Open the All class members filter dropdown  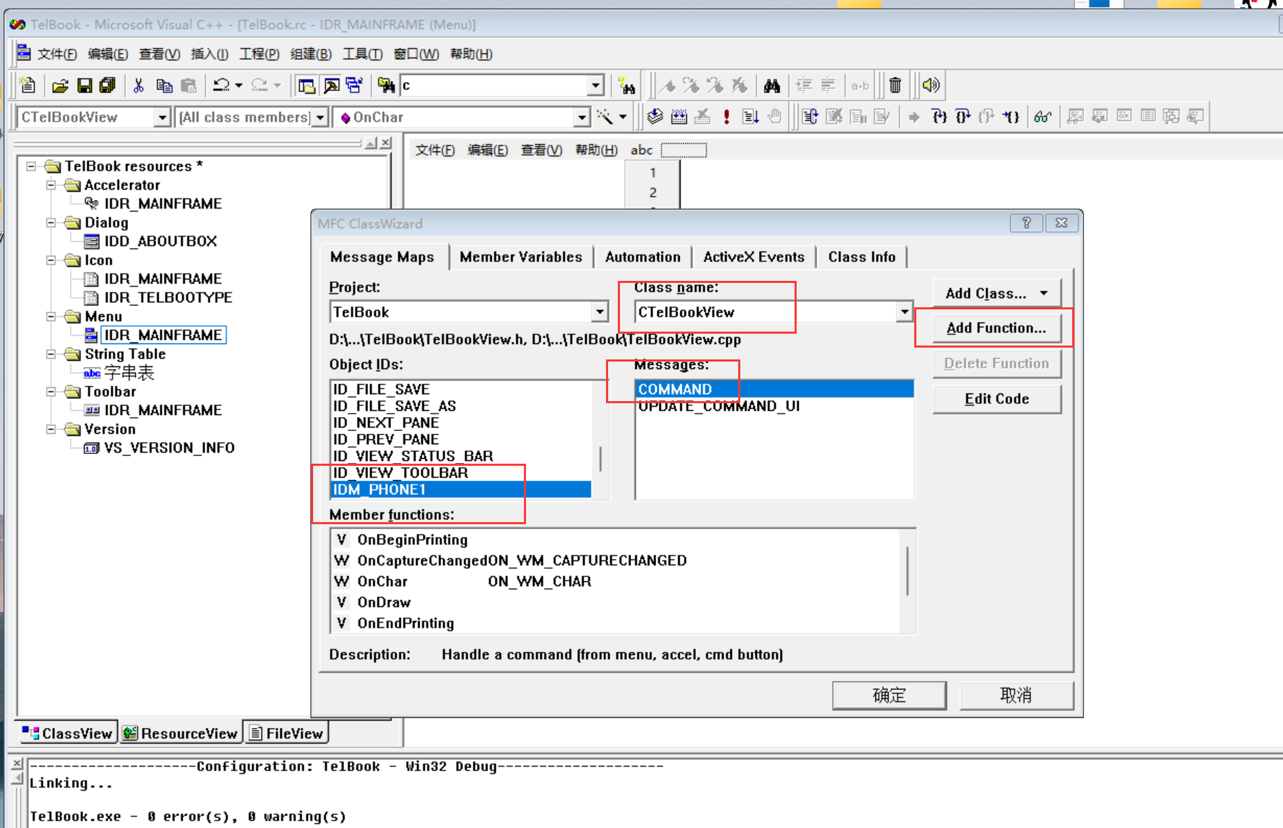(320, 117)
